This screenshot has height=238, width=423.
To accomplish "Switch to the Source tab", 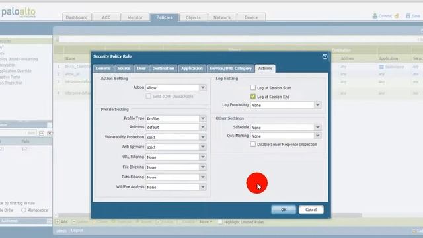I will (124, 69).
